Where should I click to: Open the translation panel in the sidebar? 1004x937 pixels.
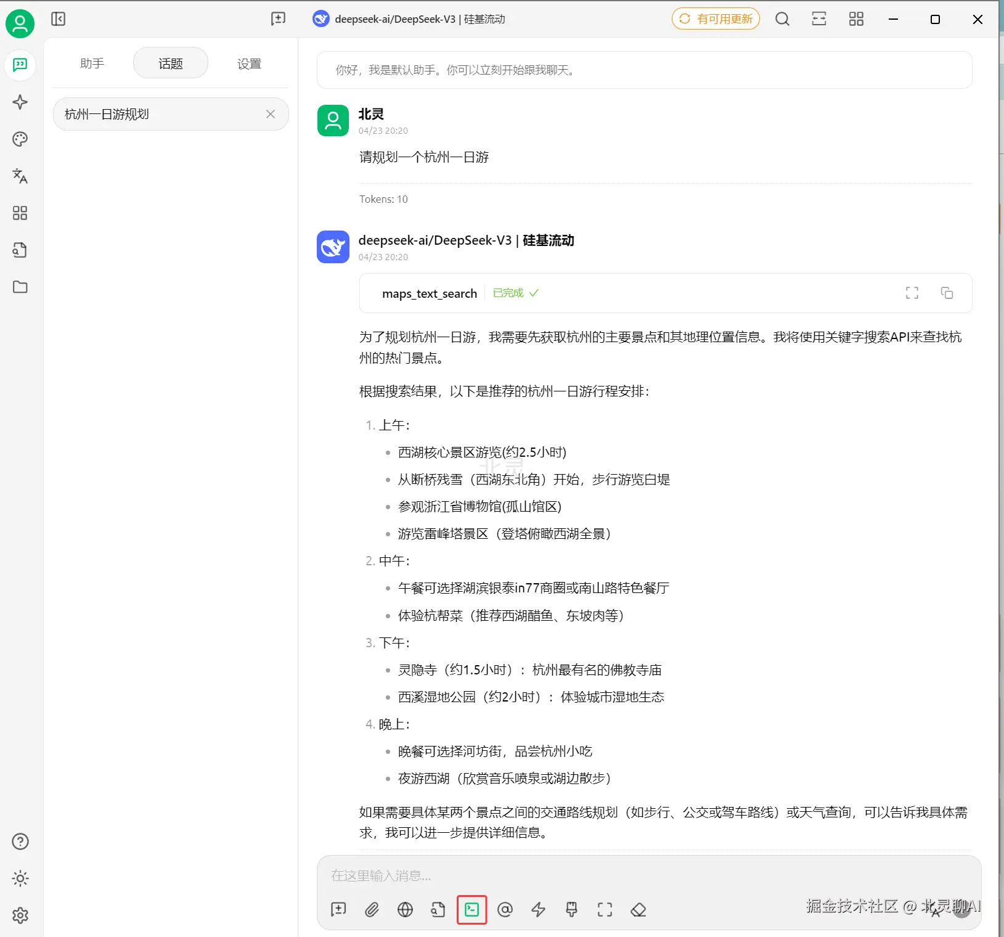pos(20,176)
